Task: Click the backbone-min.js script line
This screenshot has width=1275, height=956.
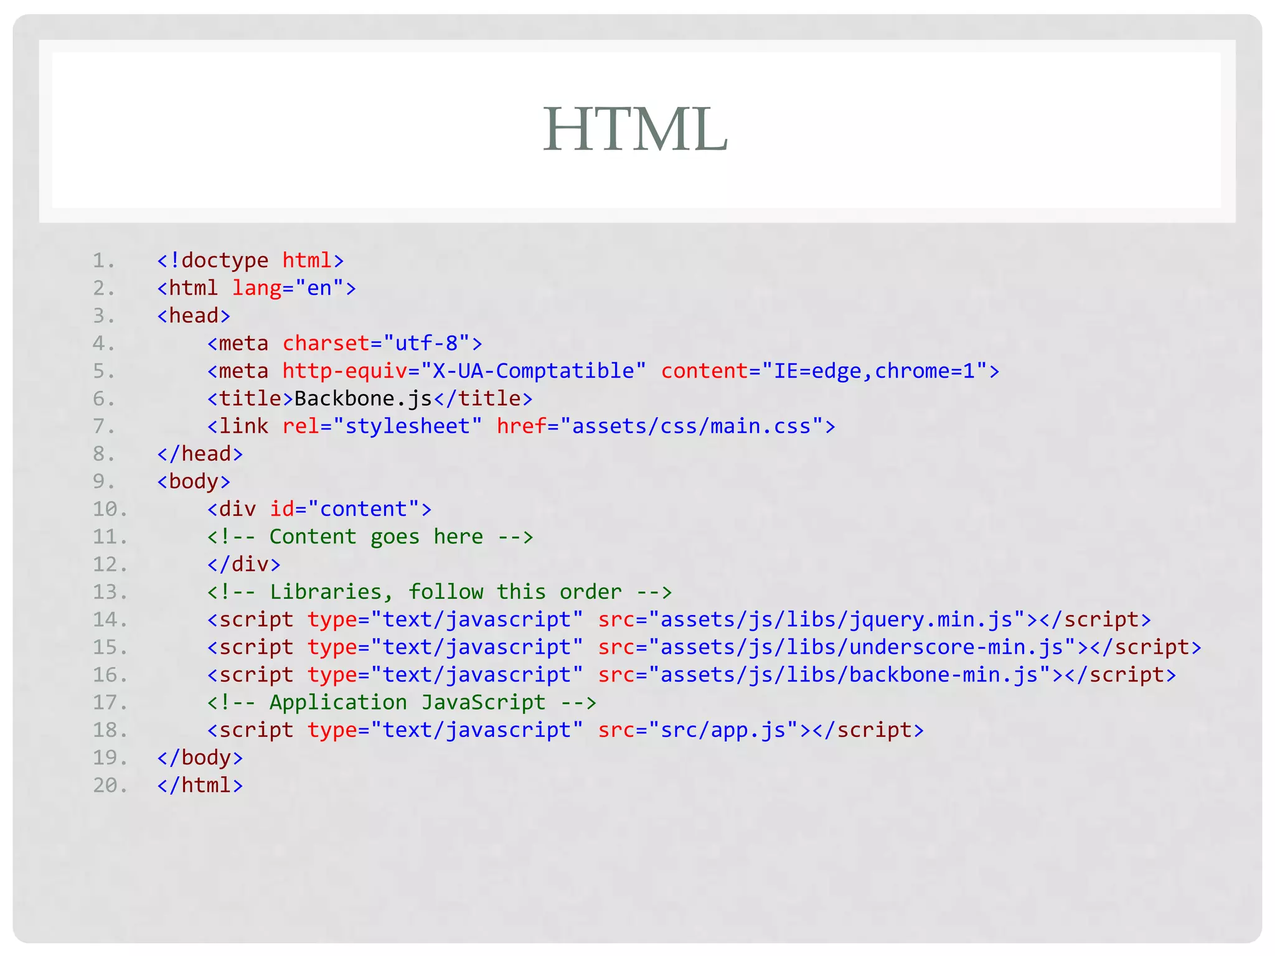Action: [x=692, y=675]
